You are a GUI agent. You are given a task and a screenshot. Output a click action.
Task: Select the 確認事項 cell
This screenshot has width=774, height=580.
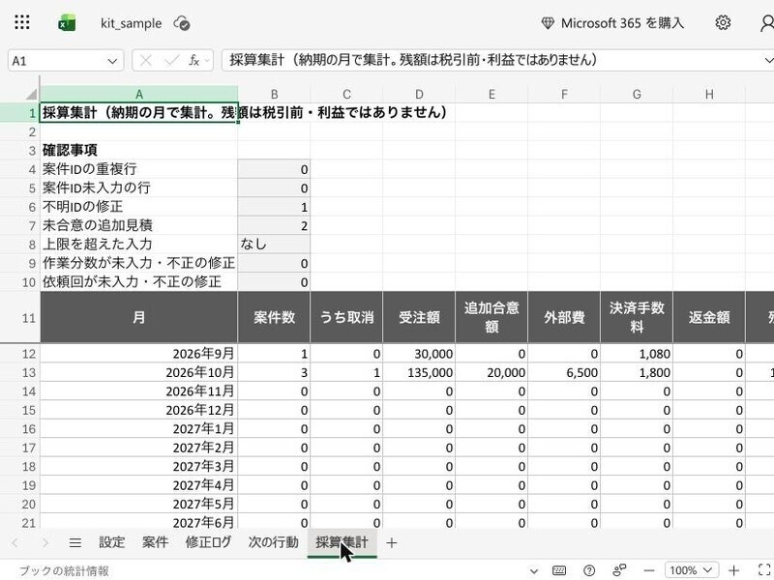click(x=138, y=150)
